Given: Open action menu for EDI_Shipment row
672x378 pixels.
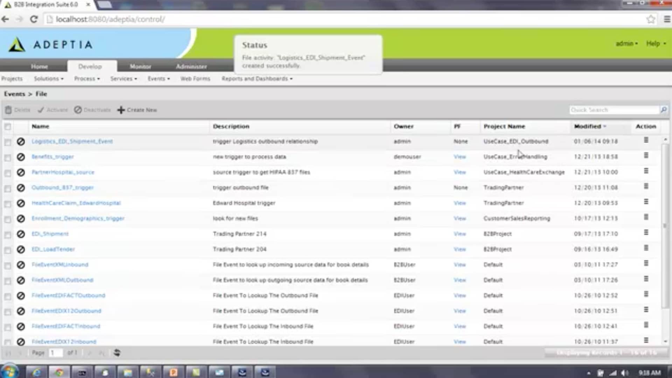Looking at the screenshot, I should coord(646,233).
